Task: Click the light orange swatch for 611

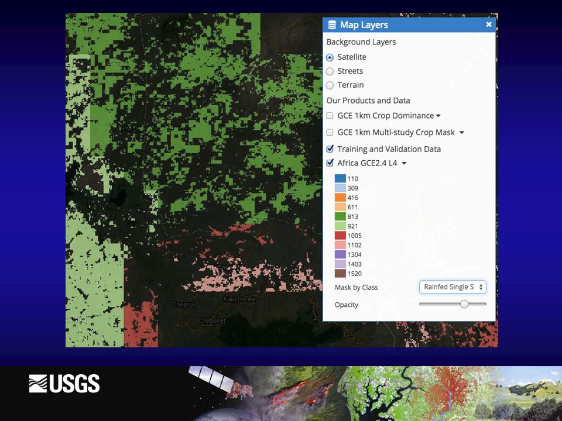Action: point(340,207)
